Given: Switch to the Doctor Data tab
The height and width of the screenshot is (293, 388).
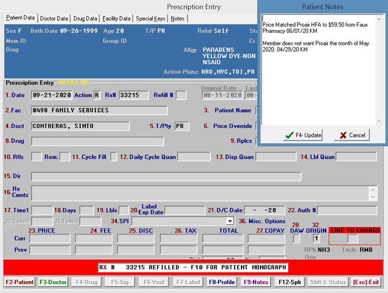Looking at the screenshot, I should click(x=54, y=18).
